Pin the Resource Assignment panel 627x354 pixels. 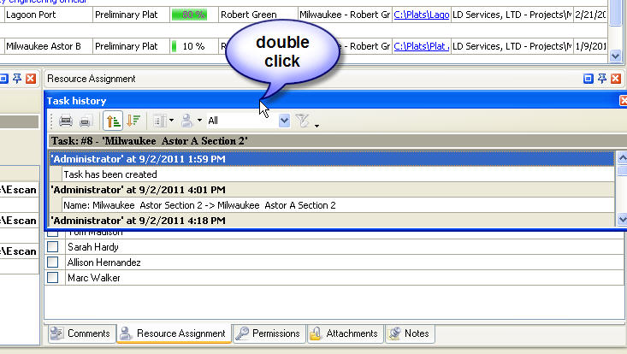click(x=602, y=79)
